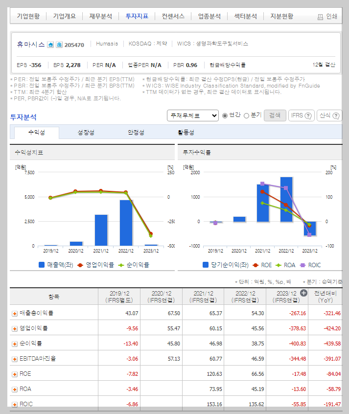Open the 컨센서스 menu tab
Screen dimensions: 349x414
173,16
